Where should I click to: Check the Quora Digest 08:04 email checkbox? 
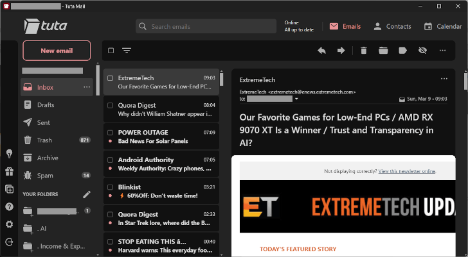click(x=110, y=105)
